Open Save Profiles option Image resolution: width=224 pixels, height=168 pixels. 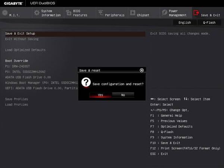tap(16, 99)
